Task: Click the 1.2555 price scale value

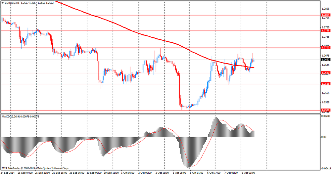Action: [326, 93]
